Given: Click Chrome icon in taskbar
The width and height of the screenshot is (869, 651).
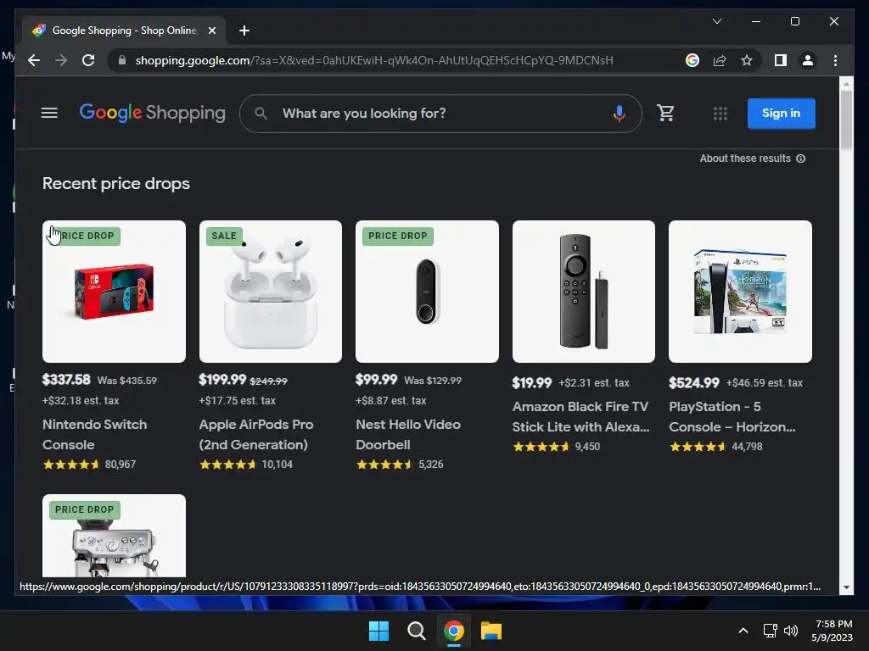Looking at the screenshot, I should (x=454, y=631).
